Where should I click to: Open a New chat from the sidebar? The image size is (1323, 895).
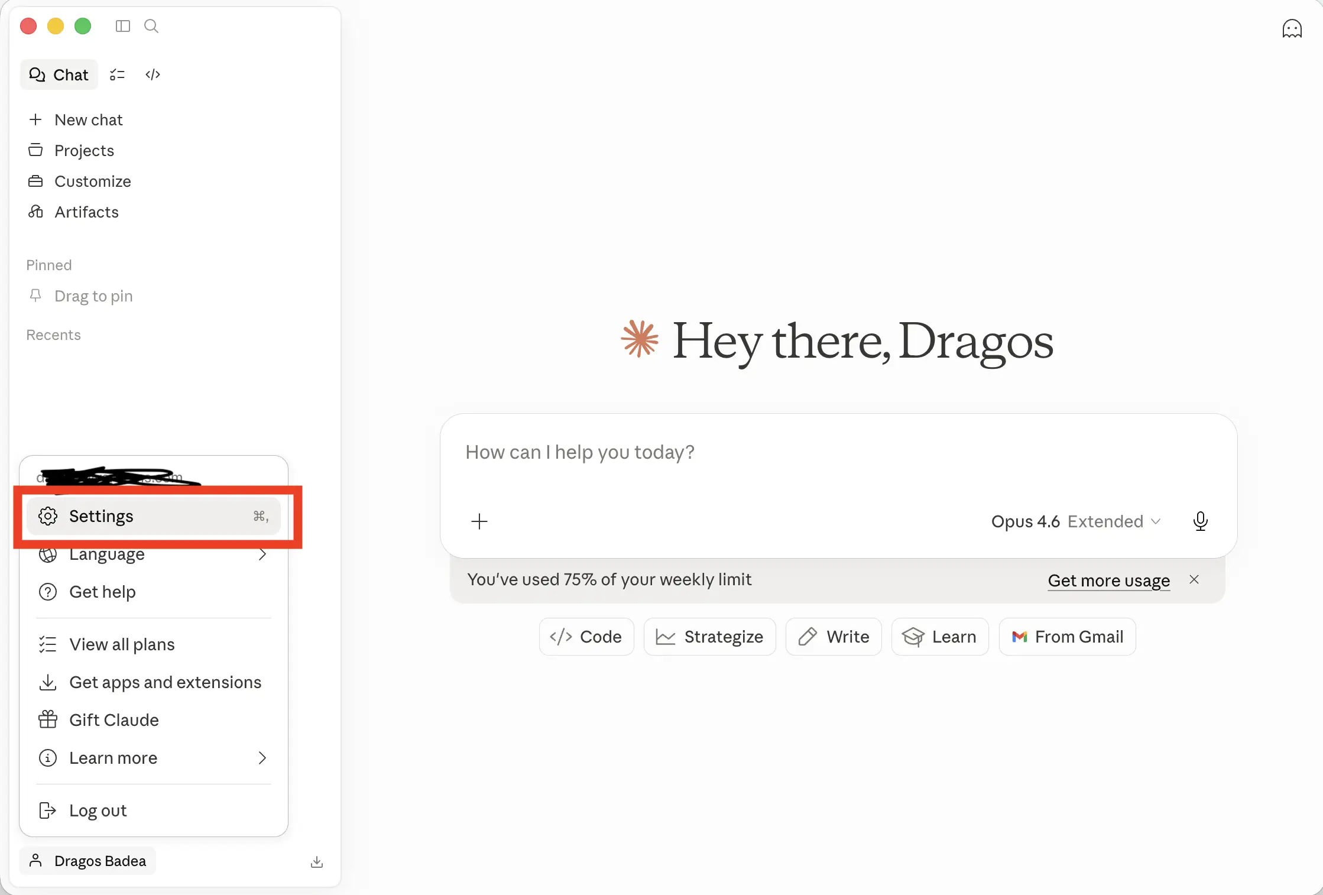click(x=88, y=119)
